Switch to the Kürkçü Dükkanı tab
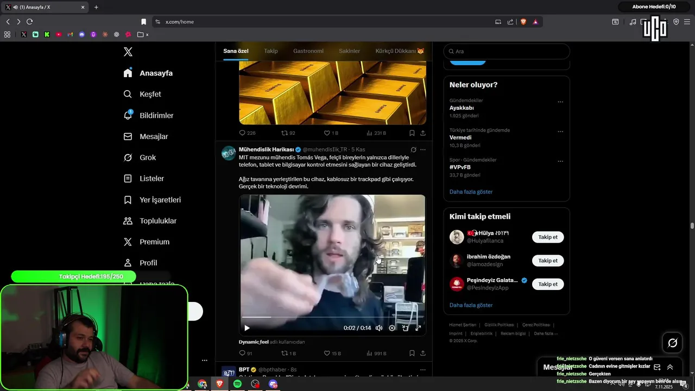Screen dimensions: 695x391 click(x=400, y=51)
